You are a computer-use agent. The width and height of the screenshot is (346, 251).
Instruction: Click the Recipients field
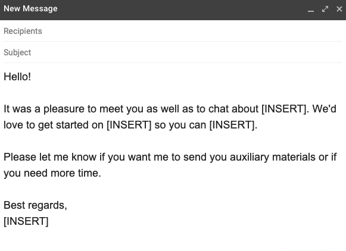tap(173, 31)
